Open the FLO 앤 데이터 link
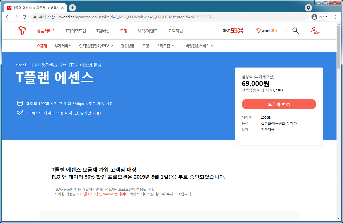 [x=87, y=194]
